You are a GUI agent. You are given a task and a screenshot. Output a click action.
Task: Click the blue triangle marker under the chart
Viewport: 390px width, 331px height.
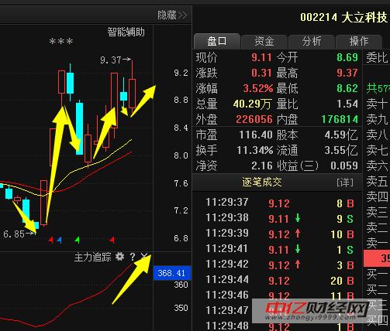pyautogui.click(x=60, y=241)
